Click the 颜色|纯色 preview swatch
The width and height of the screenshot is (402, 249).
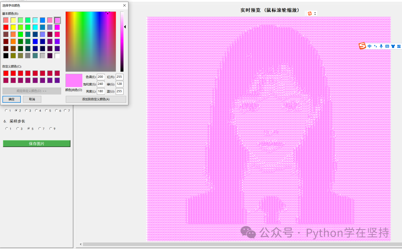point(74,80)
